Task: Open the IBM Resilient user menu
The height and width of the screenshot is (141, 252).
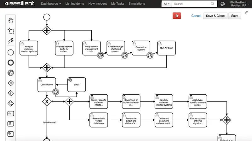Action: pyautogui.click(x=239, y=4)
